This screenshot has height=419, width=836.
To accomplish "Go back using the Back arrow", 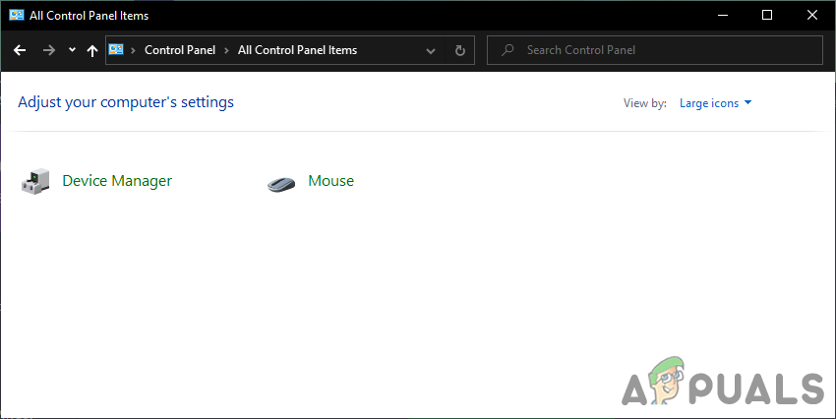I will click(20, 50).
